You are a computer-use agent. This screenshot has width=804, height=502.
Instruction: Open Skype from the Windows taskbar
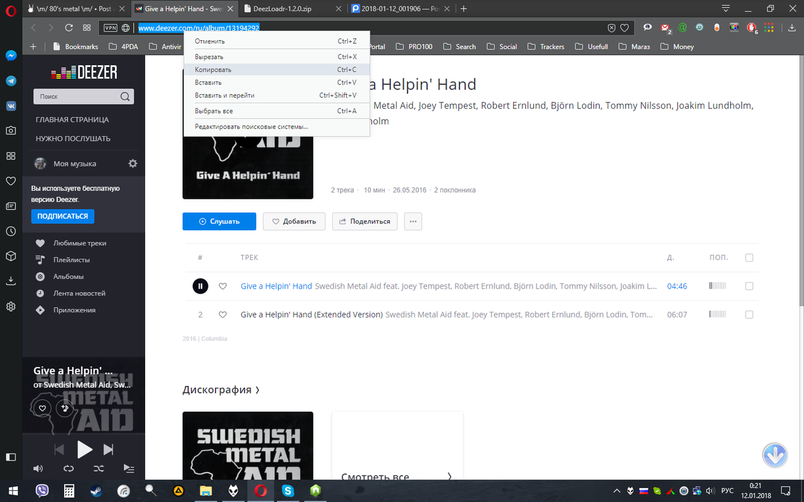coord(288,491)
